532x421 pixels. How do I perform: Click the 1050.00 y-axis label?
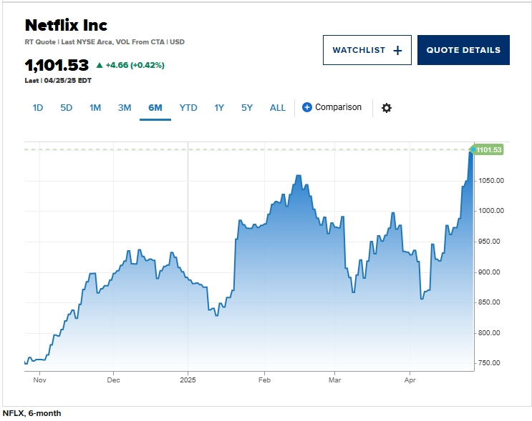[x=491, y=181]
